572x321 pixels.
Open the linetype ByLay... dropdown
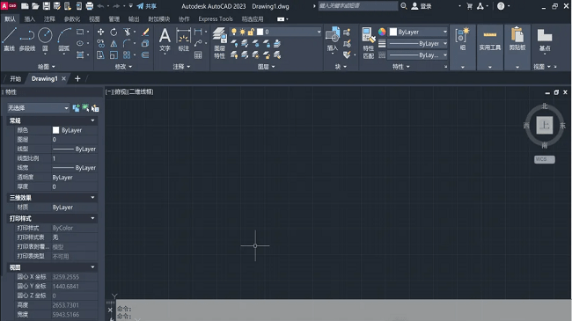click(418, 55)
